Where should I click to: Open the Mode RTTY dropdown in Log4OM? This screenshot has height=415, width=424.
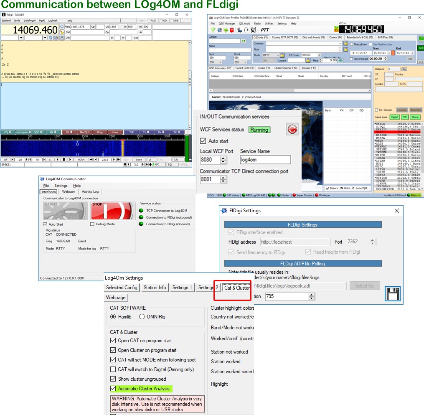click(278, 55)
